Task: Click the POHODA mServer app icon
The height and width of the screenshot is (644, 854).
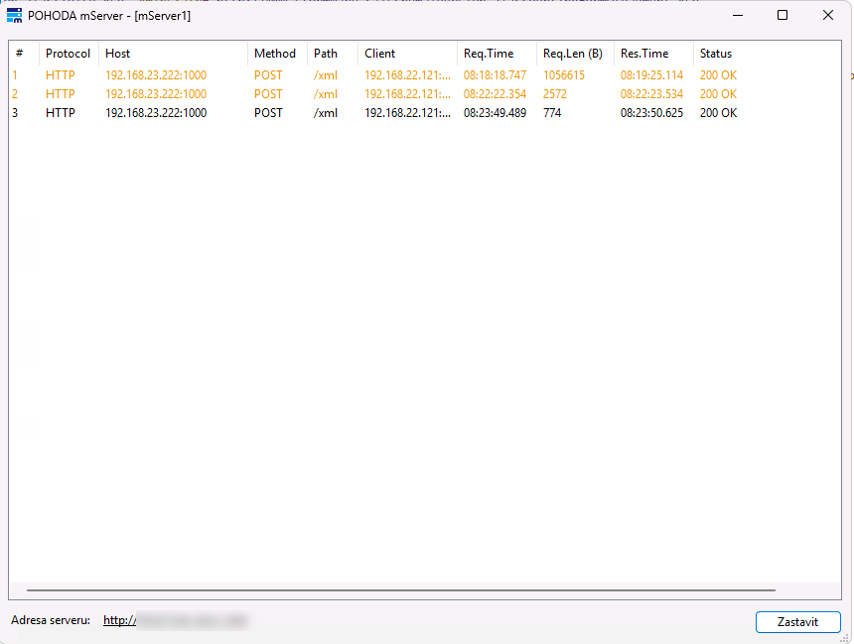Action: [15, 15]
